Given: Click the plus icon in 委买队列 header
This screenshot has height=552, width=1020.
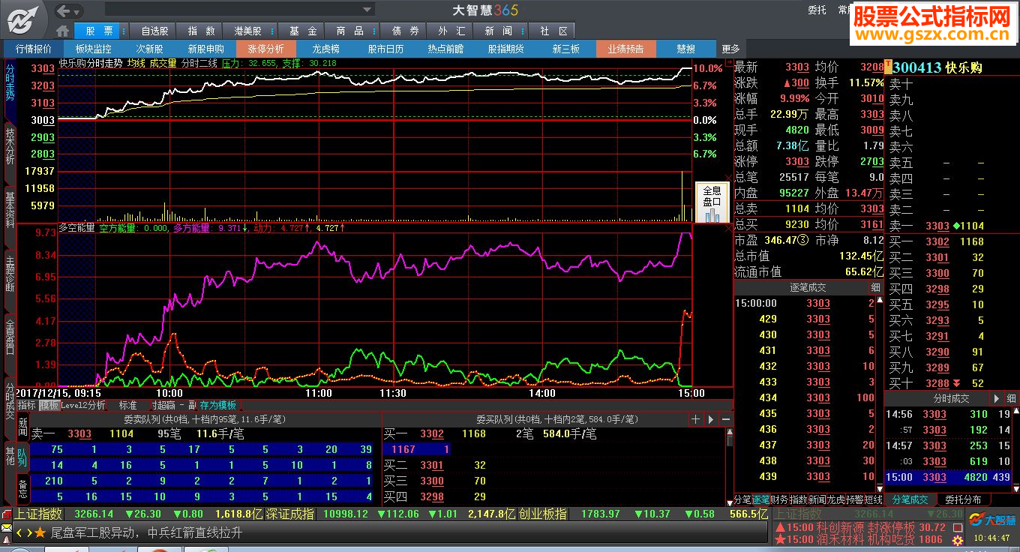Looking at the screenshot, I should click(695, 419).
